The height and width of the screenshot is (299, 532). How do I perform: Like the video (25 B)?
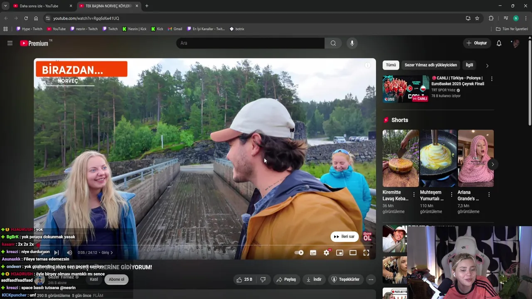point(244,279)
